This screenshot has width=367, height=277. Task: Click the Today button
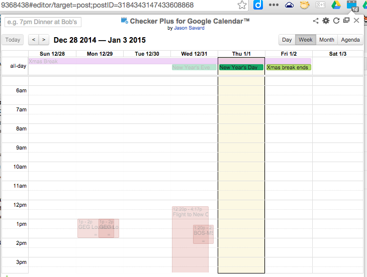pos(13,40)
